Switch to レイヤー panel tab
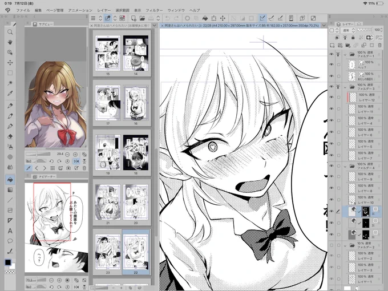Viewport: 388px width, 291px height. point(345,24)
